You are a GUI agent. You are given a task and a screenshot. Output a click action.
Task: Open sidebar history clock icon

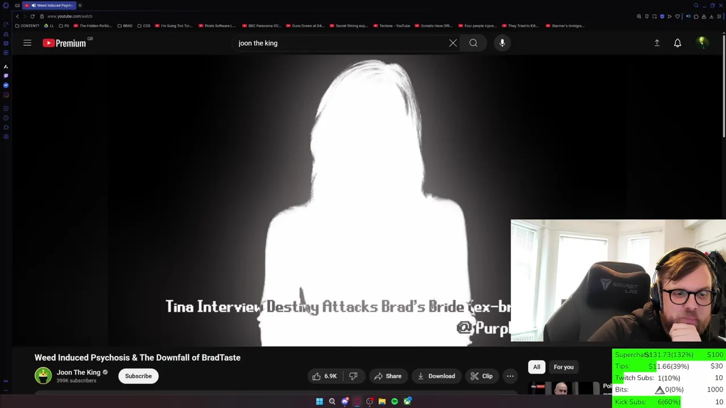click(6, 118)
